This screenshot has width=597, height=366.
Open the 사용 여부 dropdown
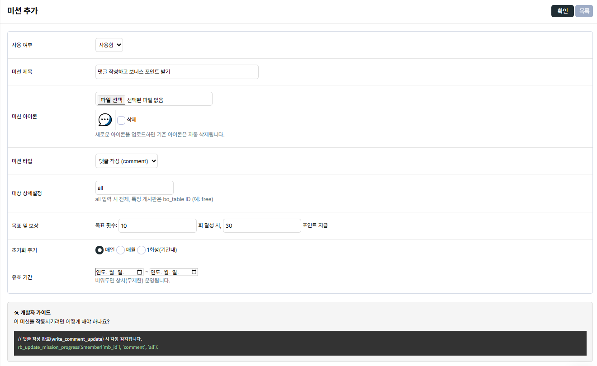pyautogui.click(x=109, y=45)
